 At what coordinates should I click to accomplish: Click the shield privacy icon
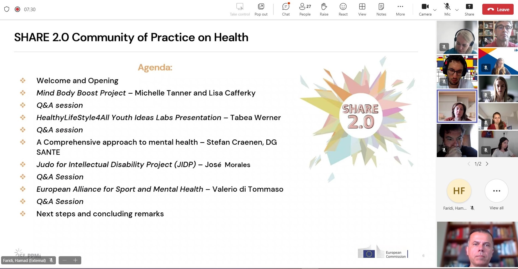tap(7, 9)
